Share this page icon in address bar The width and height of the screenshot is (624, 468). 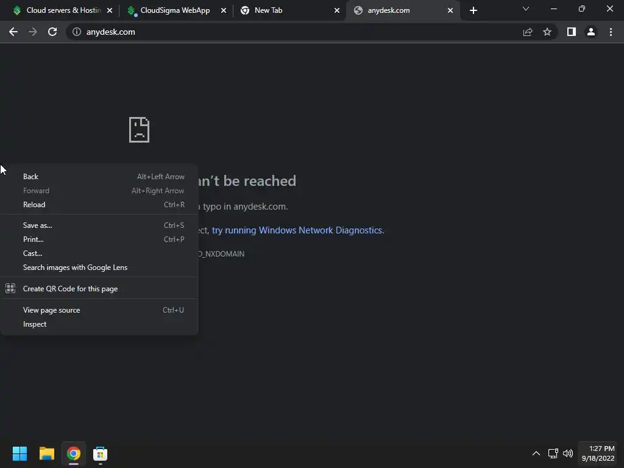tap(528, 32)
